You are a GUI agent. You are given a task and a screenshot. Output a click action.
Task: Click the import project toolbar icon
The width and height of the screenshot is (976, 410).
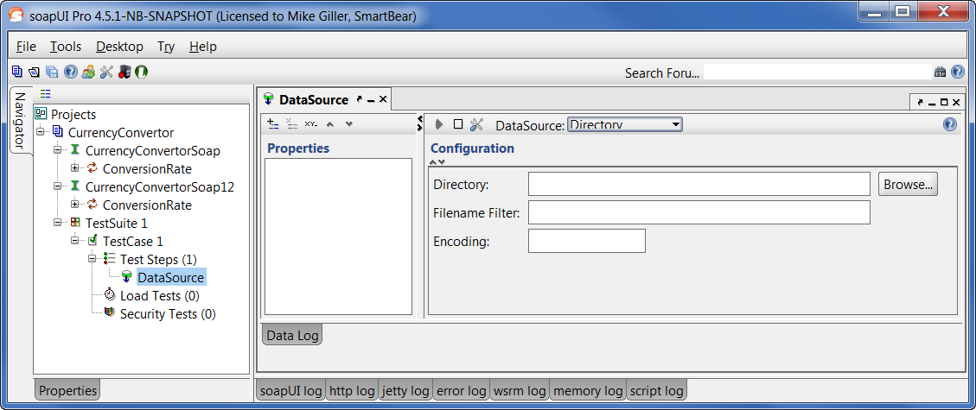(x=35, y=72)
